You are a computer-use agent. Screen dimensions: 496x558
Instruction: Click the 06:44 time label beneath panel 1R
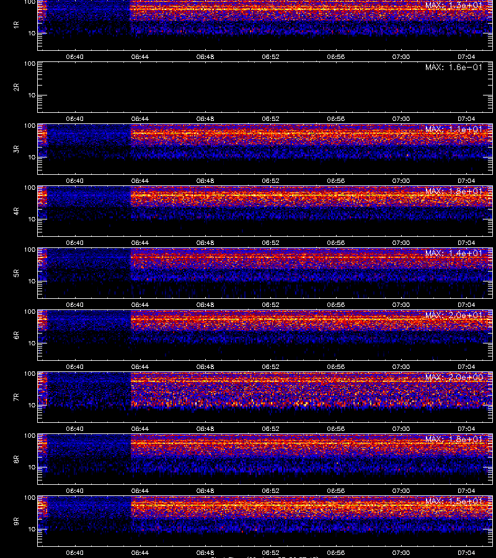(140, 56)
